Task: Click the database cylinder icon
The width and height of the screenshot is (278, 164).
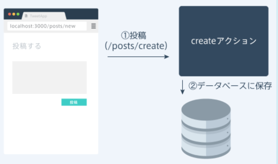Action: 206,129
